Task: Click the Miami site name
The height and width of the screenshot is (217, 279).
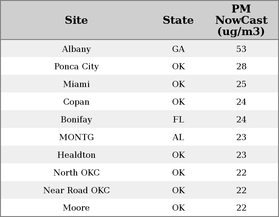Action: [76, 84]
